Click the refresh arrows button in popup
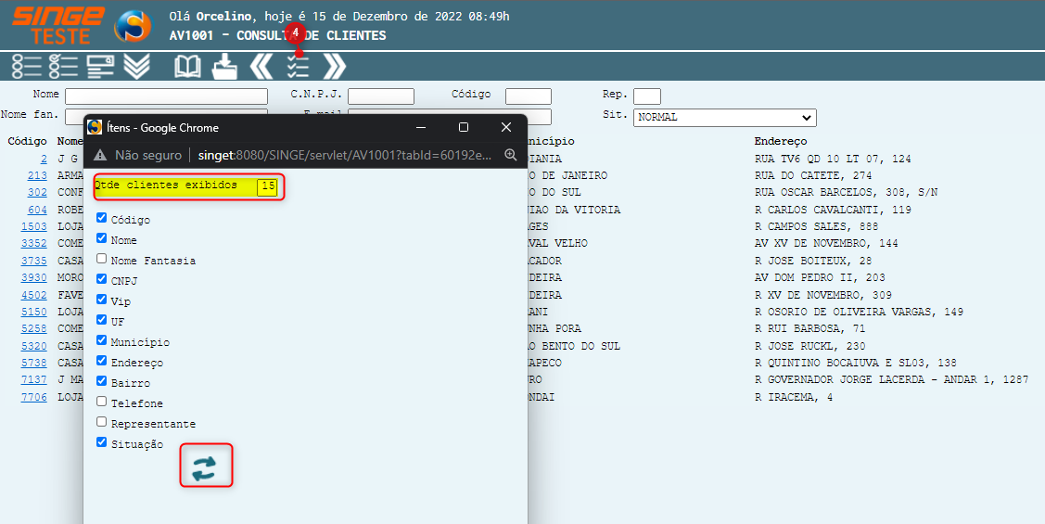Image resolution: width=1045 pixels, height=524 pixels. [x=205, y=466]
